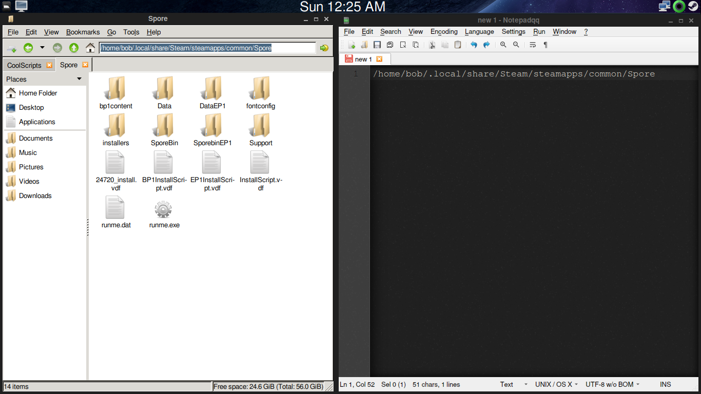
Task: Go forward in the file manager
Action: pos(57,48)
